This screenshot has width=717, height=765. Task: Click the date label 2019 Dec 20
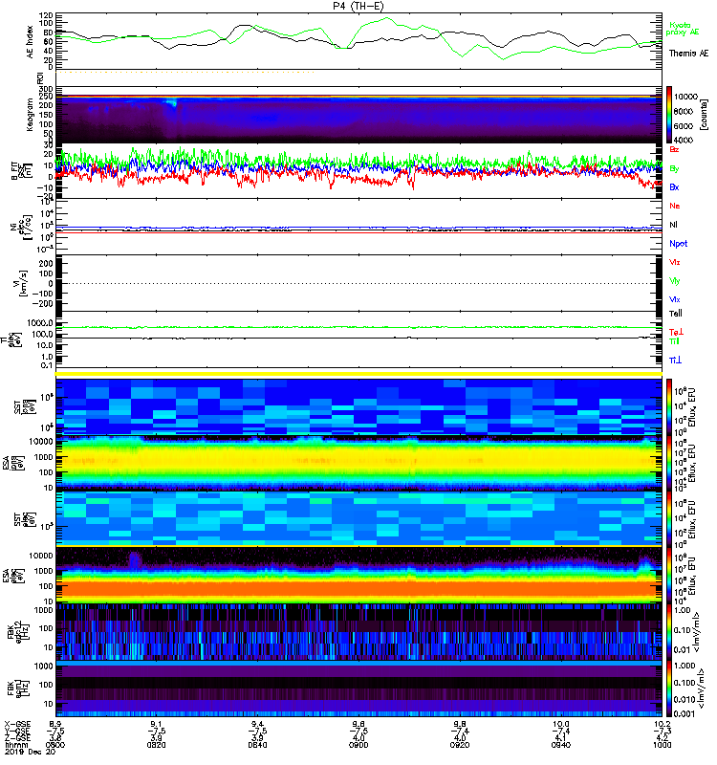[x=31, y=753]
